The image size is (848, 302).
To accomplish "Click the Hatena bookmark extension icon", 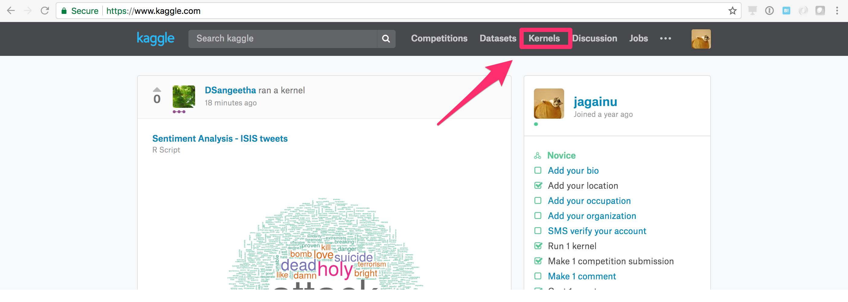I will [x=786, y=11].
